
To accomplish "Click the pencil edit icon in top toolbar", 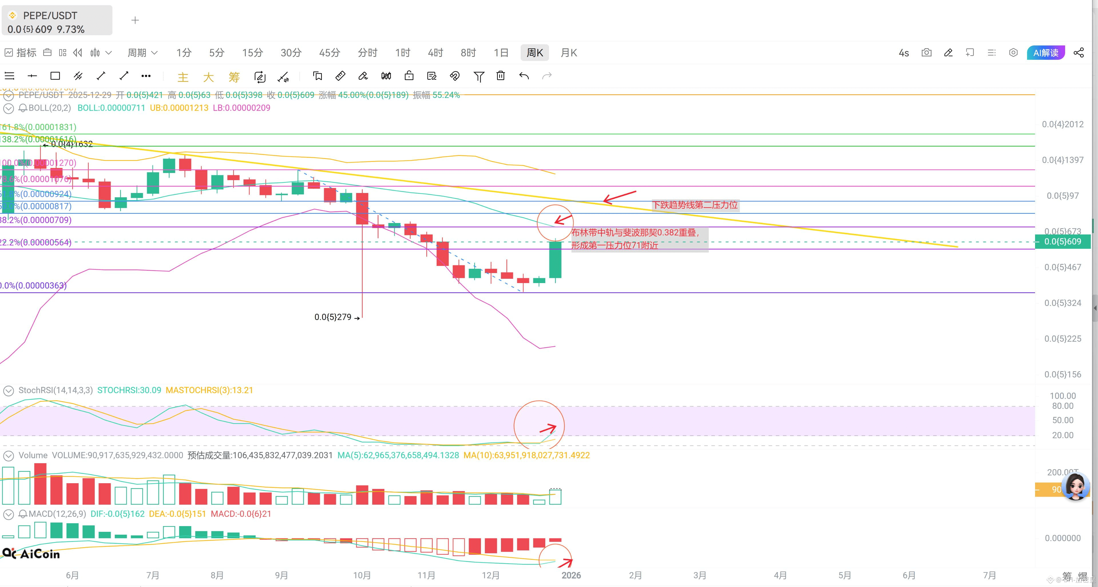I will click(x=948, y=53).
